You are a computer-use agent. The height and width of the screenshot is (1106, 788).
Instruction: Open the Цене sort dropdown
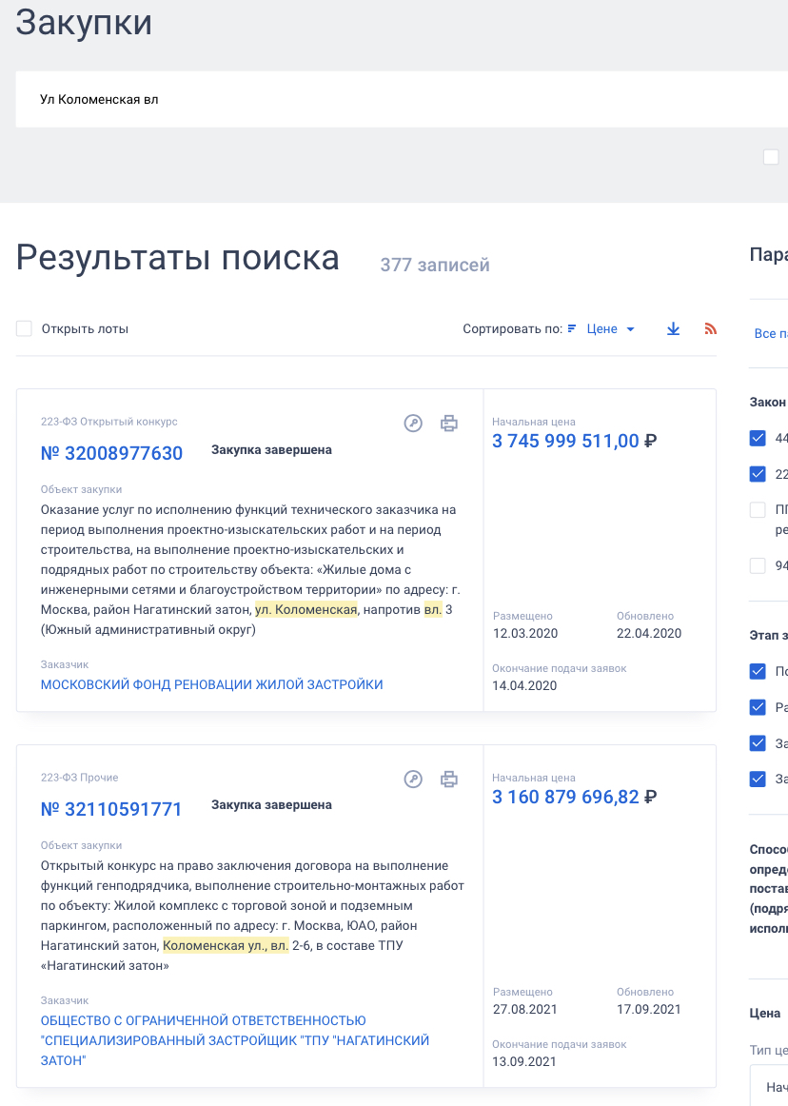[x=610, y=328]
